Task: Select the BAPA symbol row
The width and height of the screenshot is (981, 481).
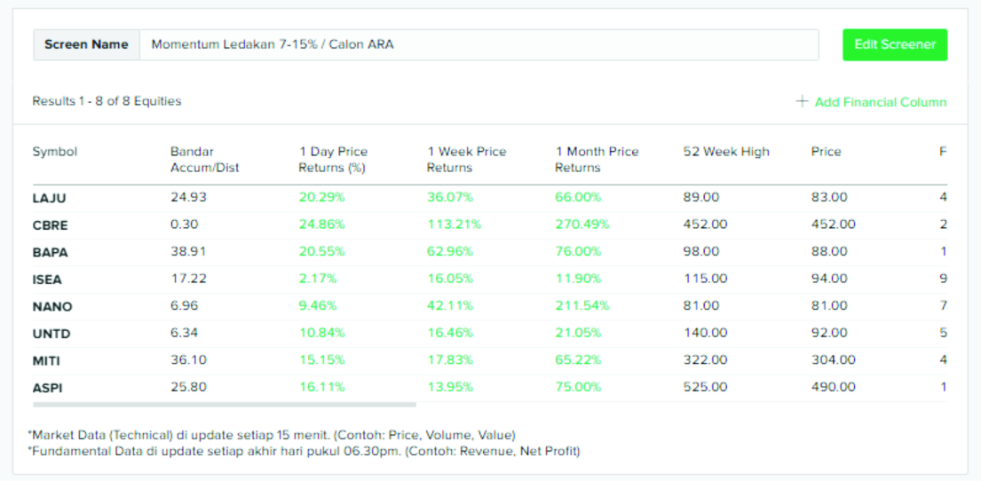Action: [50, 252]
